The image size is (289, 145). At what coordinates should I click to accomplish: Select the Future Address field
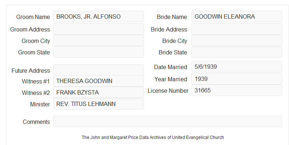pyautogui.click(x=98, y=70)
